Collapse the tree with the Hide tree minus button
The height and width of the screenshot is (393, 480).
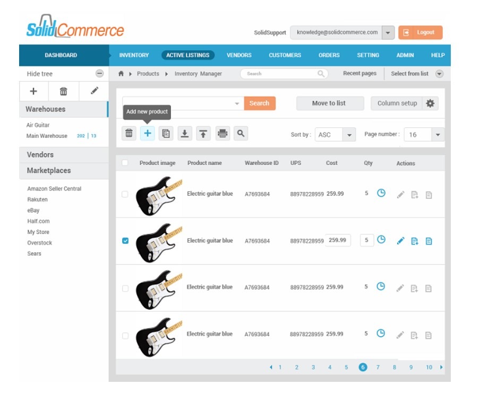pos(99,73)
